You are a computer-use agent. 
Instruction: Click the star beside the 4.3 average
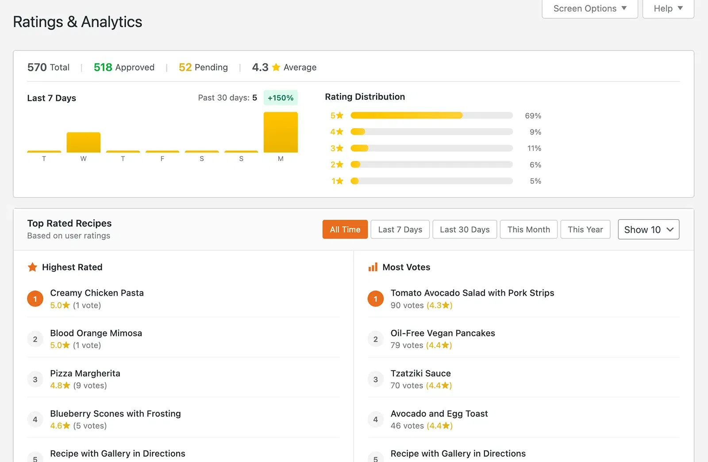pos(276,67)
